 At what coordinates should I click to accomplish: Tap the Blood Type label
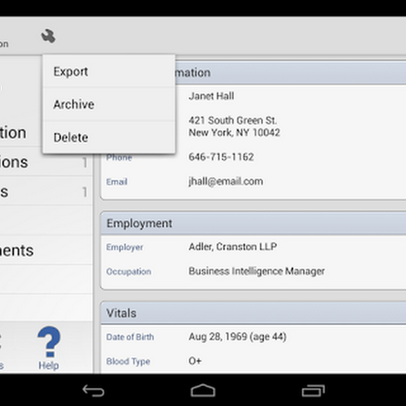pyautogui.click(x=128, y=361)
